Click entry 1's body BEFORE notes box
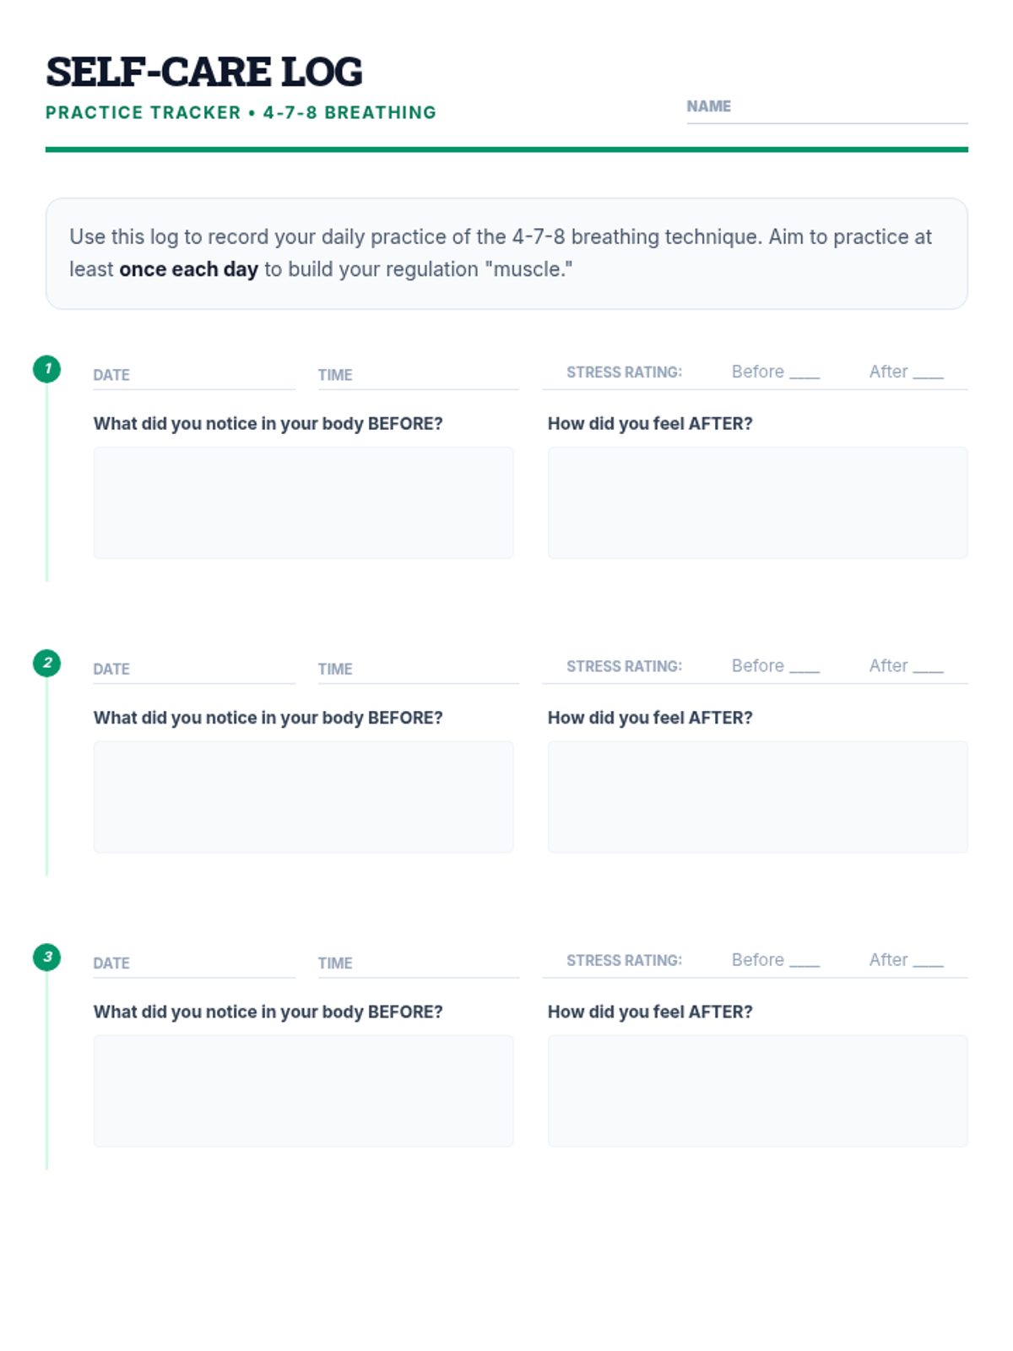Viewport: 1013px width, 1351px height. 303,502
